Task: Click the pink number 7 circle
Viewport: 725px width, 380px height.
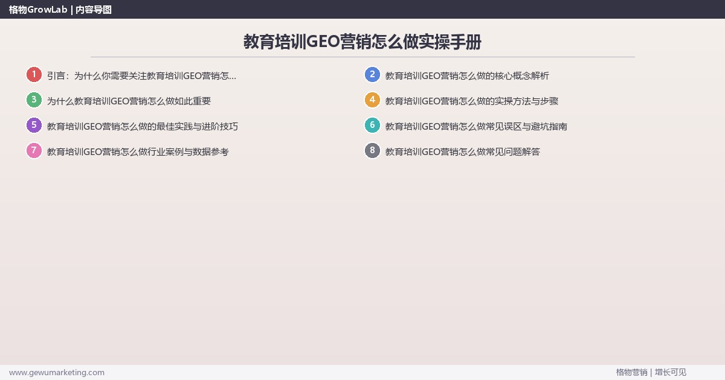Action: point(34,151)
